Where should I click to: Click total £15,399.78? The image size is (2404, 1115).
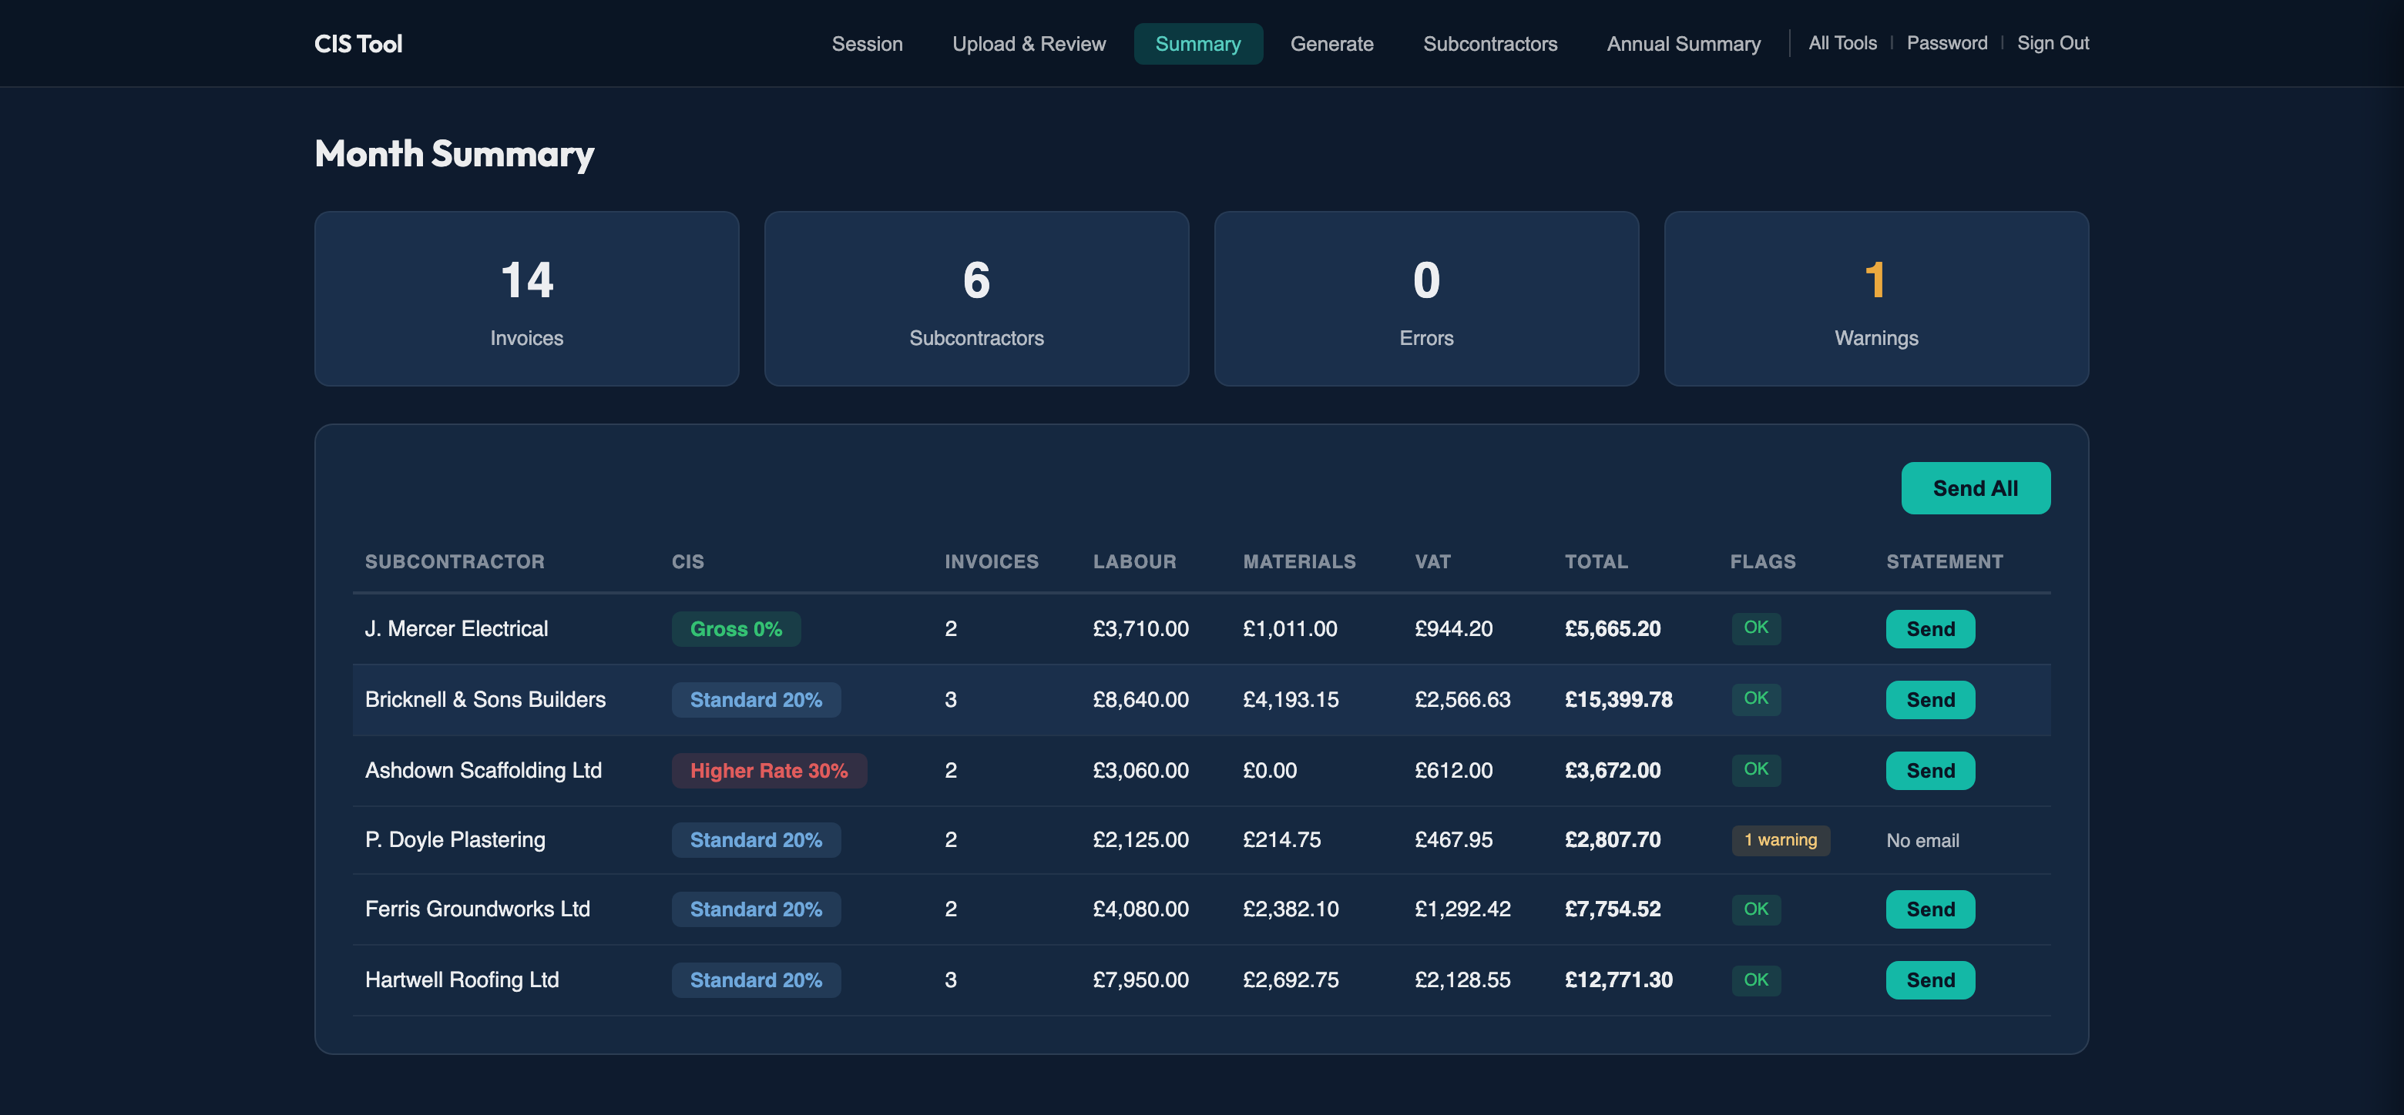pyautogui.click(x=1618, y=700)
